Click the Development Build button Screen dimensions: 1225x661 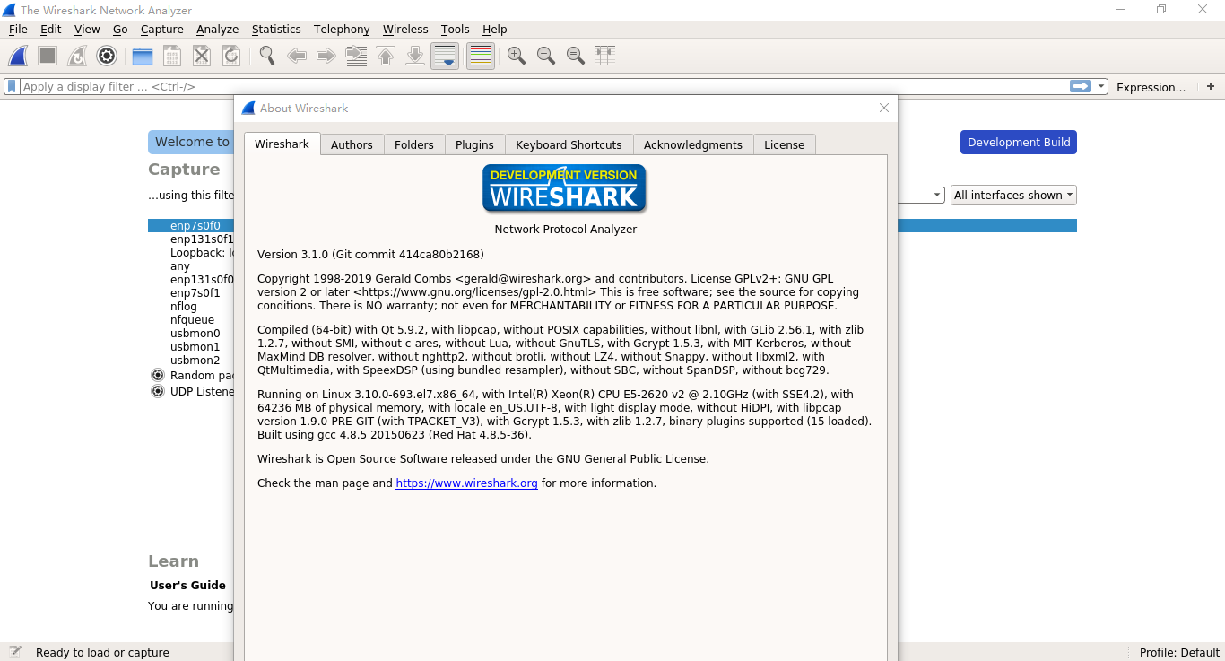(x=1018, y=142)
